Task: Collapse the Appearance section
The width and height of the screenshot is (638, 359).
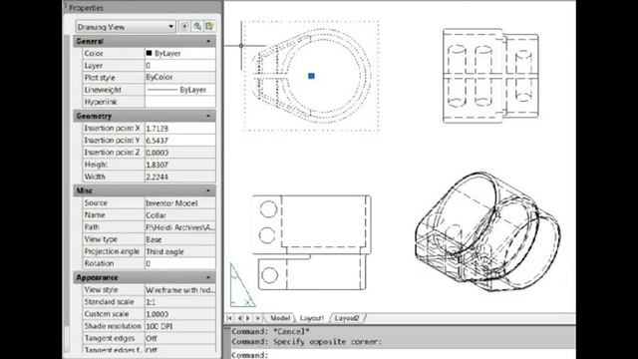Action: click(208, 278)
